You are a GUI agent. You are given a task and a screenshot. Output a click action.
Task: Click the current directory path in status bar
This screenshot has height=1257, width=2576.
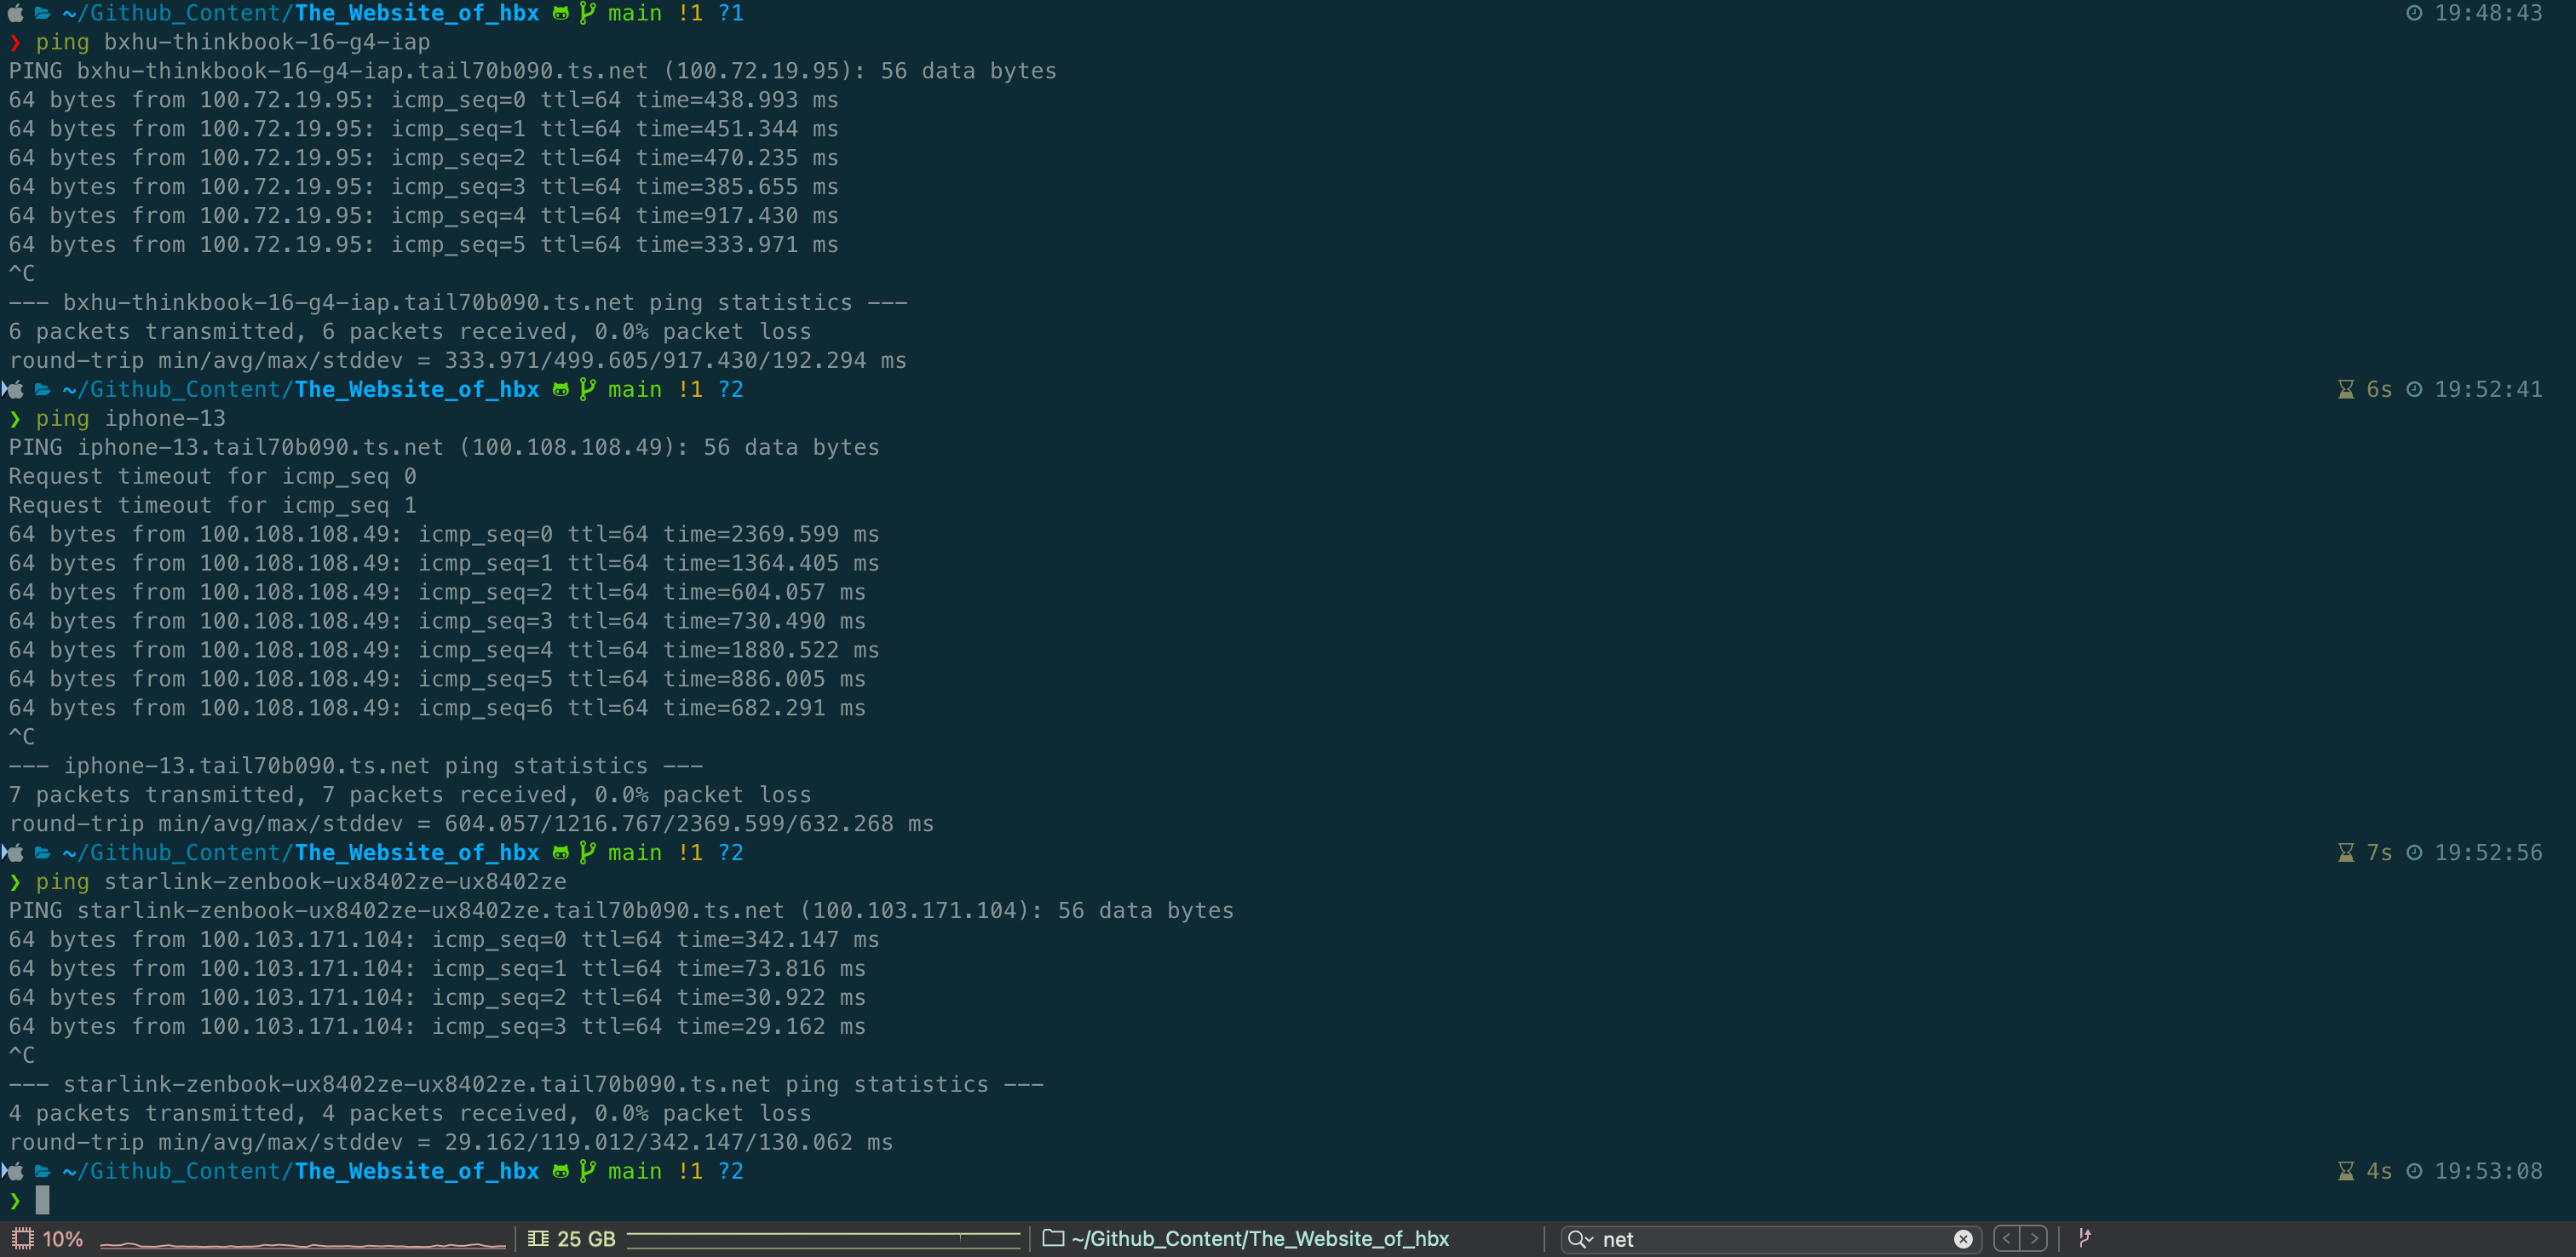[x=1260, y=1238]
